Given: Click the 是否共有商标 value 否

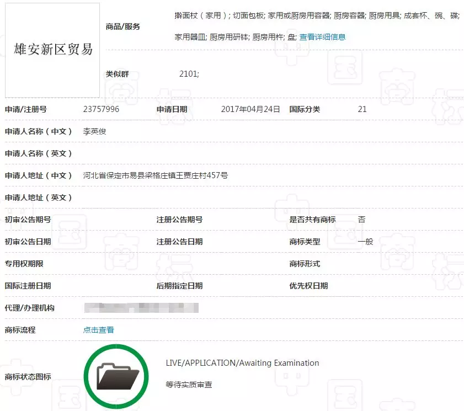Looking at the screenshot, I should coord(362,220).
